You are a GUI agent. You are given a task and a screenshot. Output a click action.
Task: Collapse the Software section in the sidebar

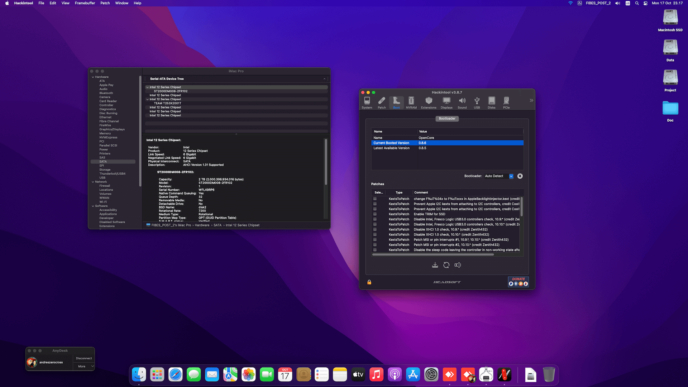click(x=93, y=206)
